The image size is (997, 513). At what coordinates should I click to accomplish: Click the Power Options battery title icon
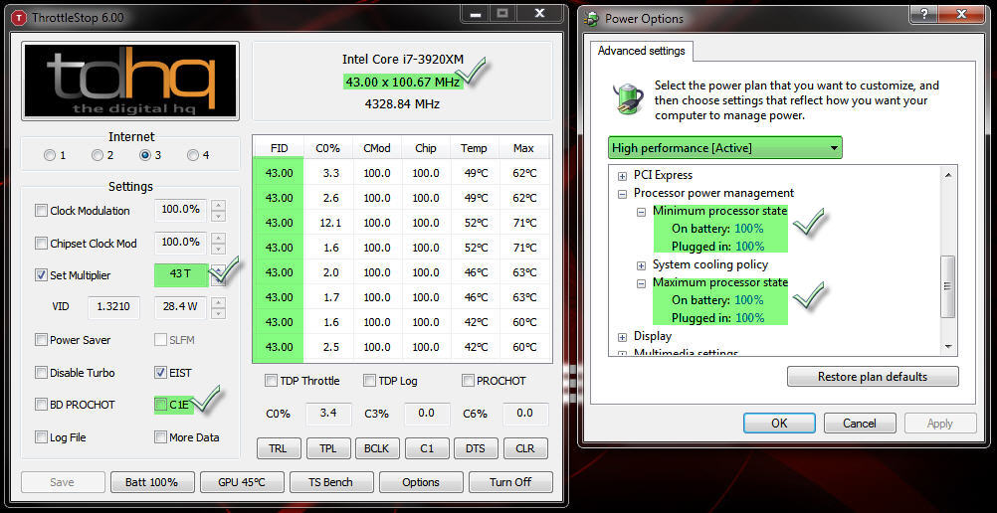[x=593, y=19]
